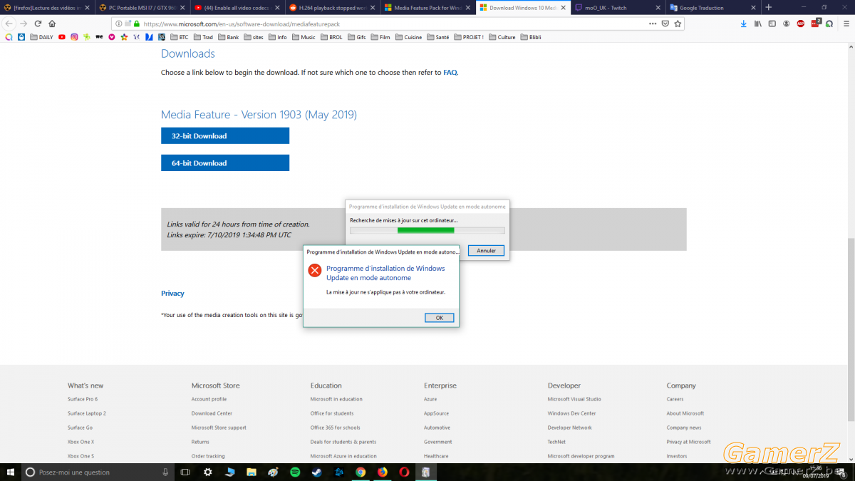Go to Firefox home page
855x481 pixels.
tap(52, 24)
